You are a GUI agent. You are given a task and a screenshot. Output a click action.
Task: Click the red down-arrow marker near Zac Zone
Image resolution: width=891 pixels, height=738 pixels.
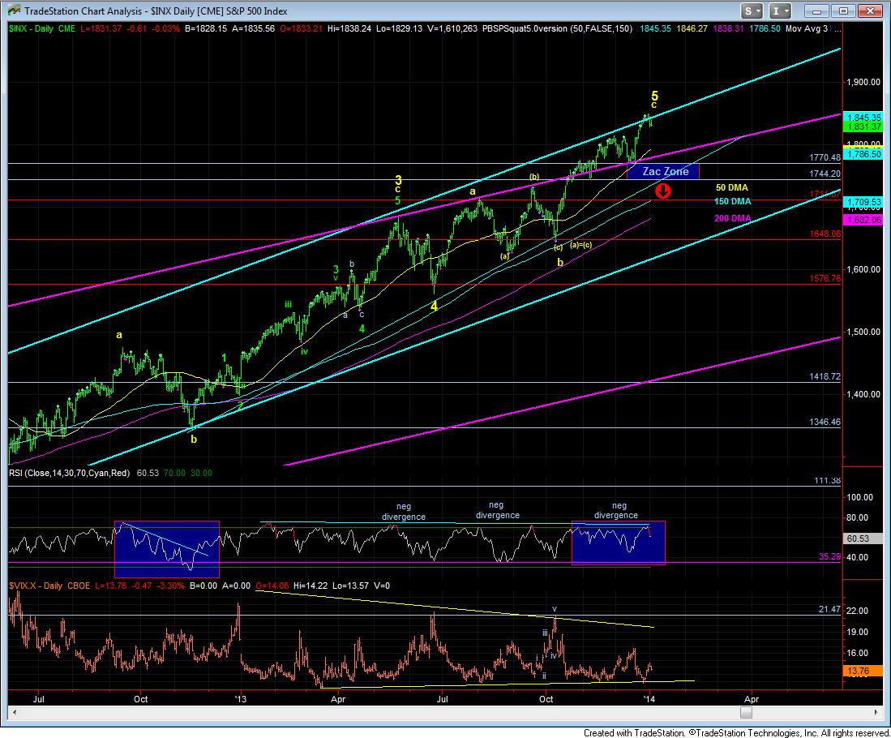tap(662, 191)
